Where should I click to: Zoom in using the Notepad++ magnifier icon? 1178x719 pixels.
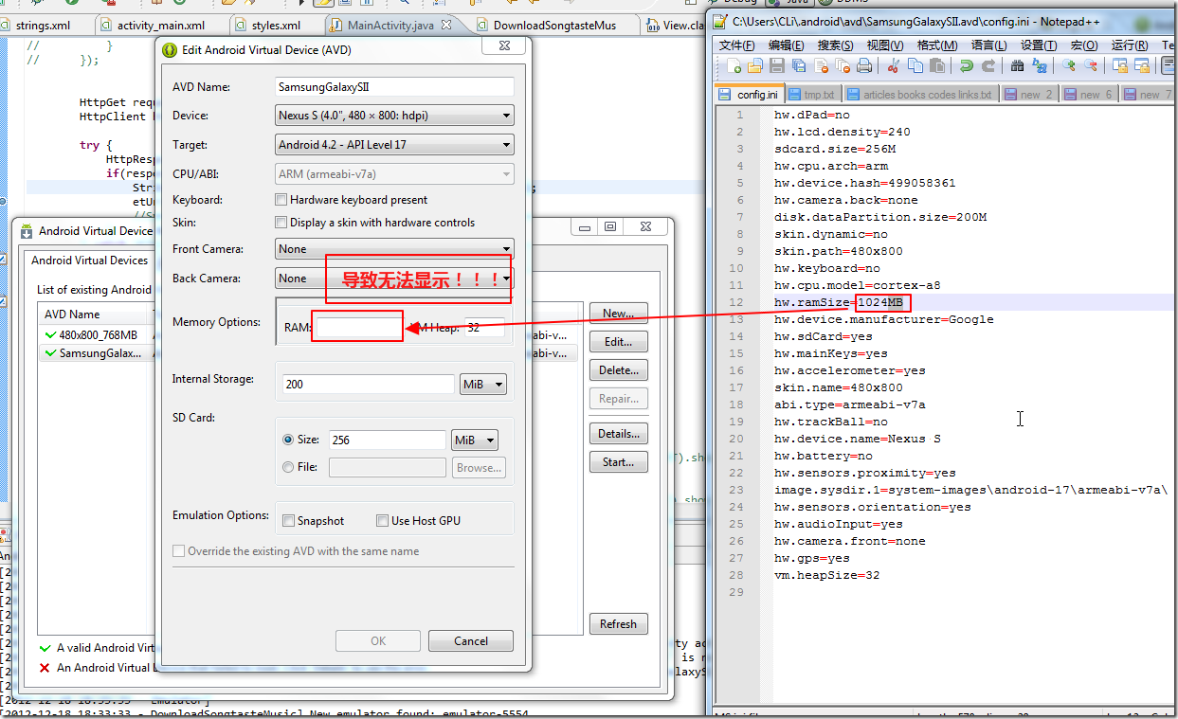pos(1068,65)
